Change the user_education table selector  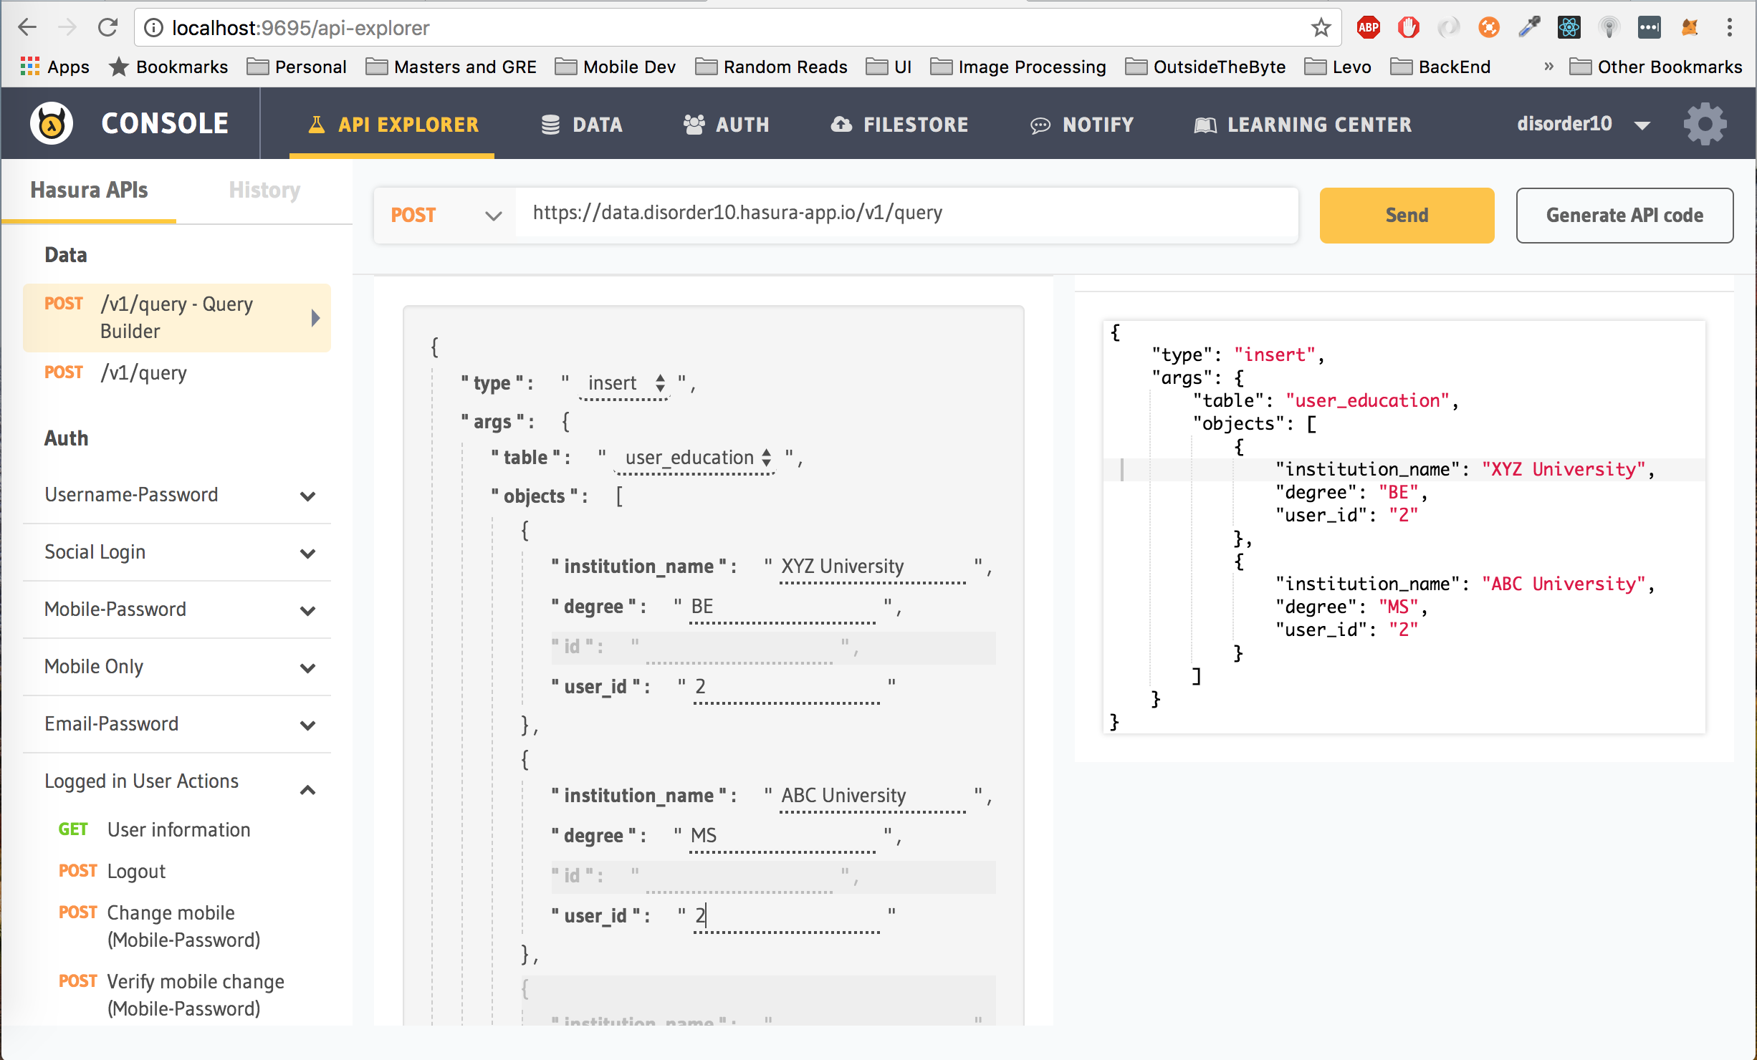click(696, 458)
